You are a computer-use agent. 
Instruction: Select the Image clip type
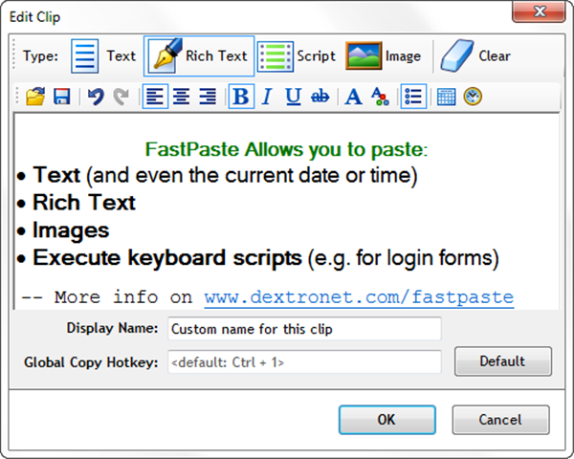tap(384, 56)
